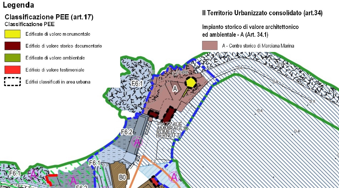Select the green valore ambientale swatch

coord(12,58)
